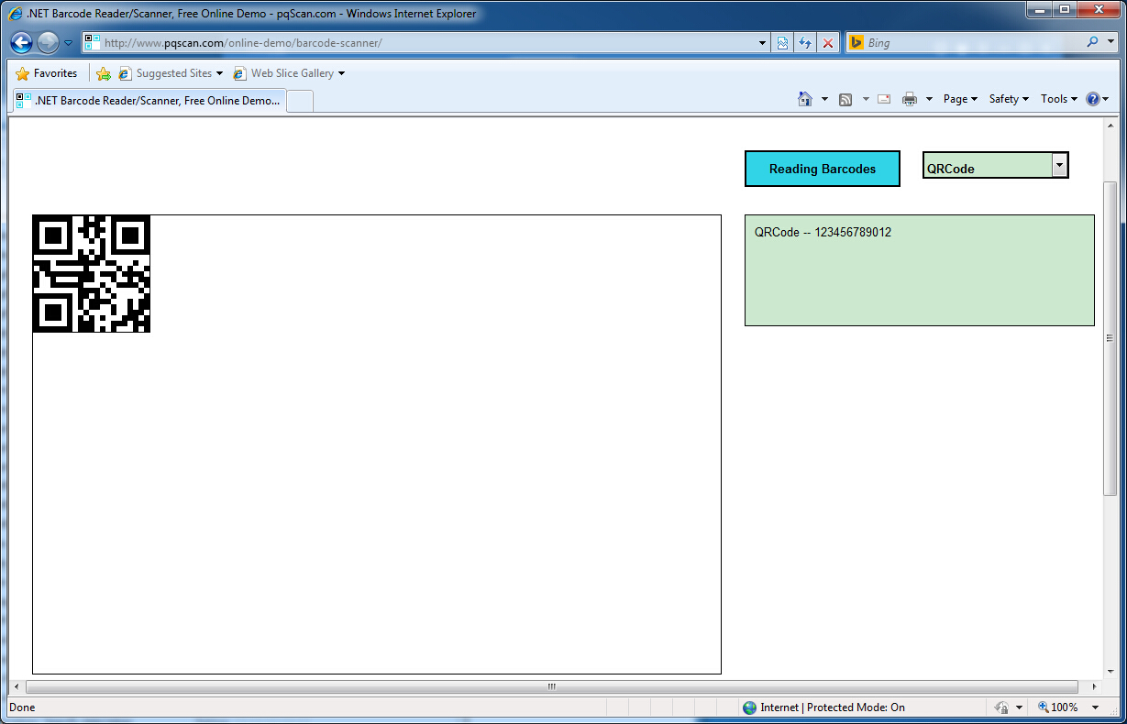Click Add to Favorites Bar icon
Image resolution: width=1127 pixels, height=724 pixels.
[104, 73]
